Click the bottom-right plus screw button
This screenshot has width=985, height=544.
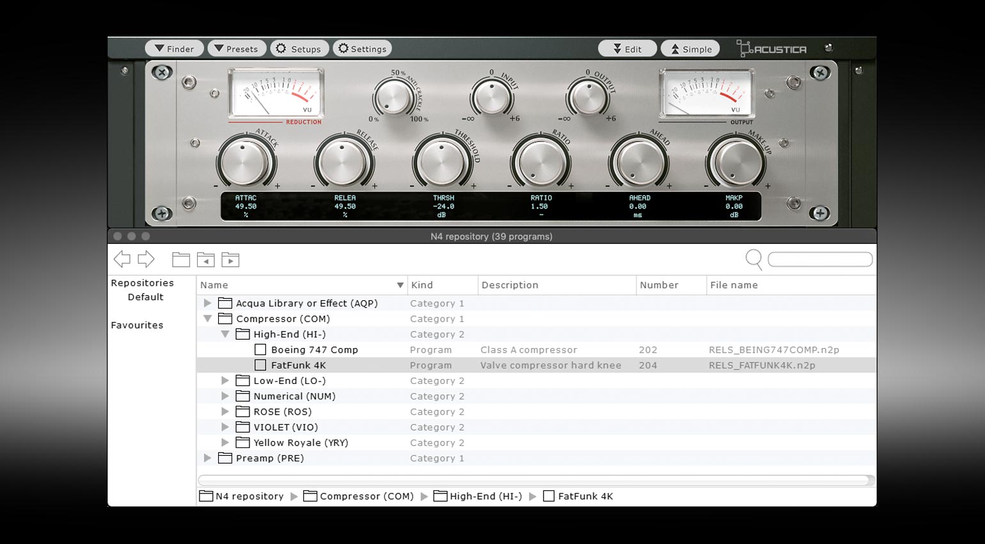[820, 213]
